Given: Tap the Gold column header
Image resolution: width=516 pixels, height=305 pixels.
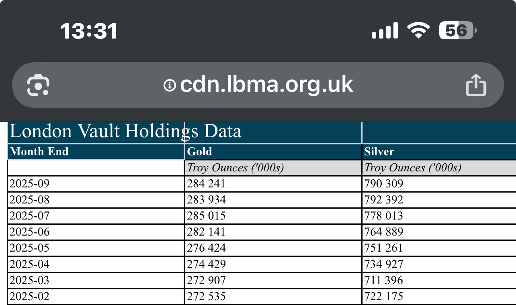Looking at the screenshot, I should point(200,152).
